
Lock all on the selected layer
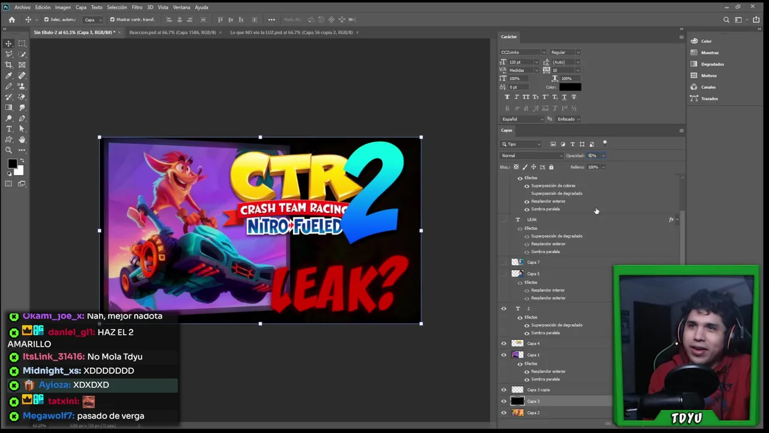[x=551, y=167]
